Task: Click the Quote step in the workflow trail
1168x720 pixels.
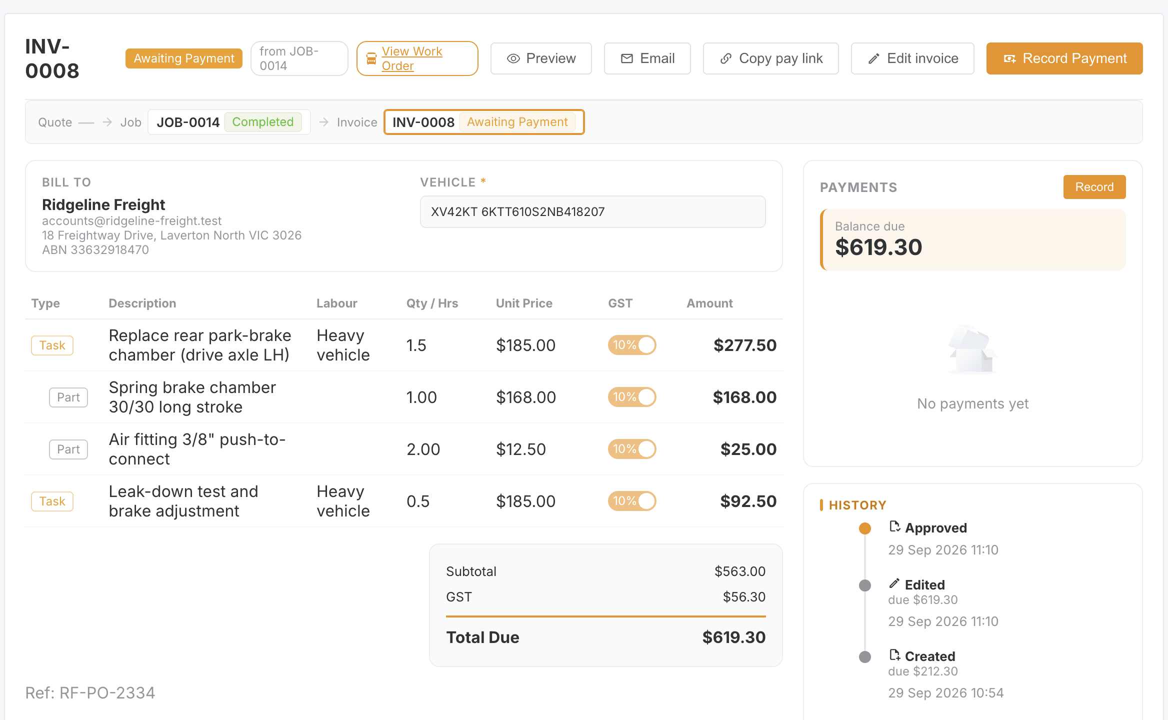Action: 55,122
